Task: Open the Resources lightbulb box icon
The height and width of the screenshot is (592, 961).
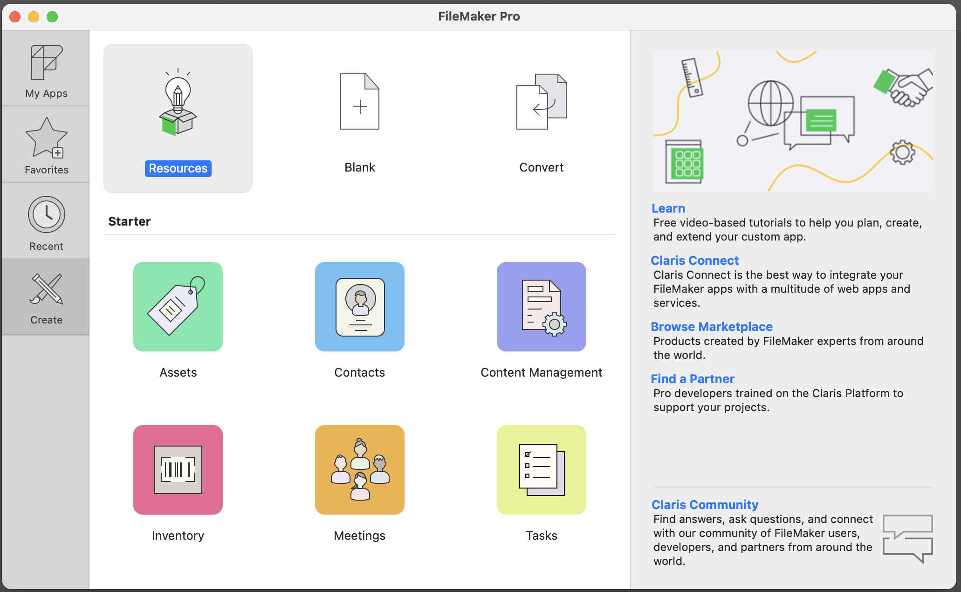Action: pos(178,102)
